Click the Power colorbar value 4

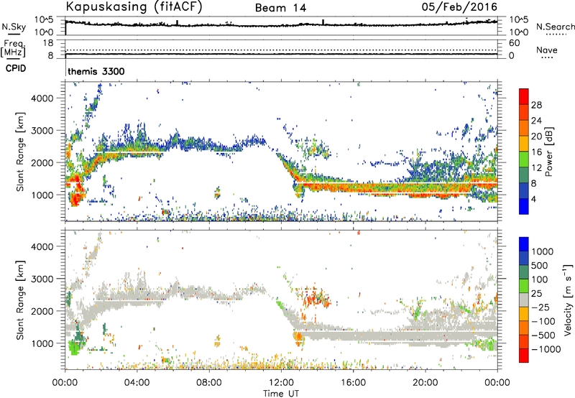(533, 199)
